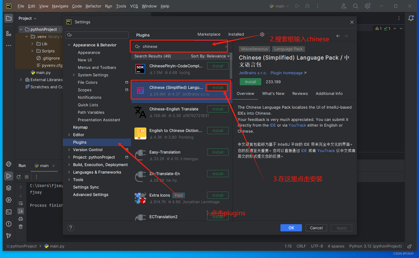The height and width of the screenshot is (258, 419).
Task: Open the Additional Info tab
Action: point(329,94)
